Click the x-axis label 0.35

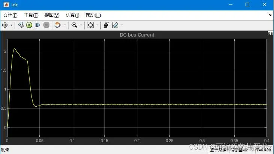click(234, 141)
